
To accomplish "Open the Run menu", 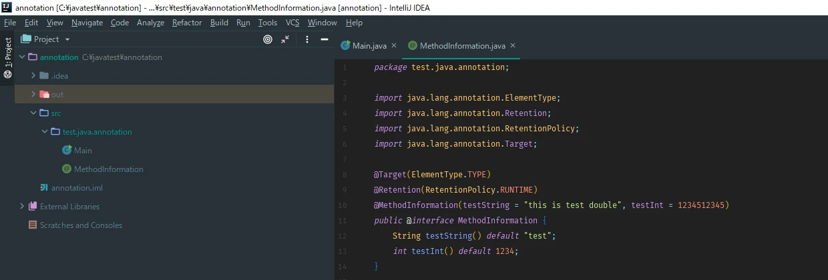I will tap(243, 23).
